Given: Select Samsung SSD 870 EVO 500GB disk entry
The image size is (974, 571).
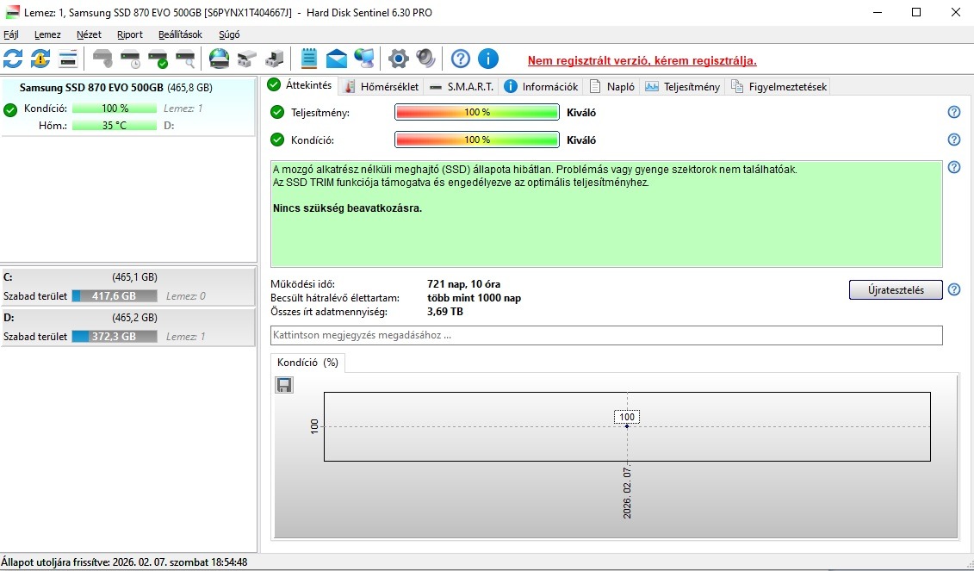Looking at the screenshot, I should point(128,106).
